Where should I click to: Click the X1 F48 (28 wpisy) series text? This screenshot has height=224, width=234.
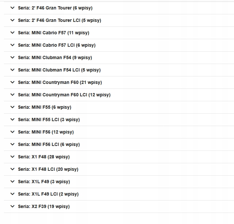pos(44,157)
